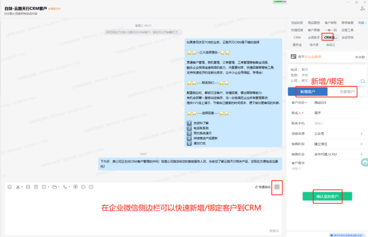Viewport: 368px width, 237px height.
Task: Switch to 新增客户 tab
Action: pyautogui.click(x=308, y=91)
